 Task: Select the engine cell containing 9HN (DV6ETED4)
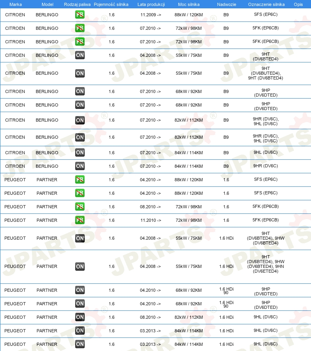(266, 264)
